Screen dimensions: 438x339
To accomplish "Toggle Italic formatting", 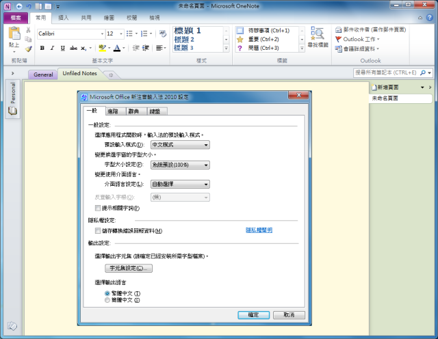I will (x=52, y=48).
